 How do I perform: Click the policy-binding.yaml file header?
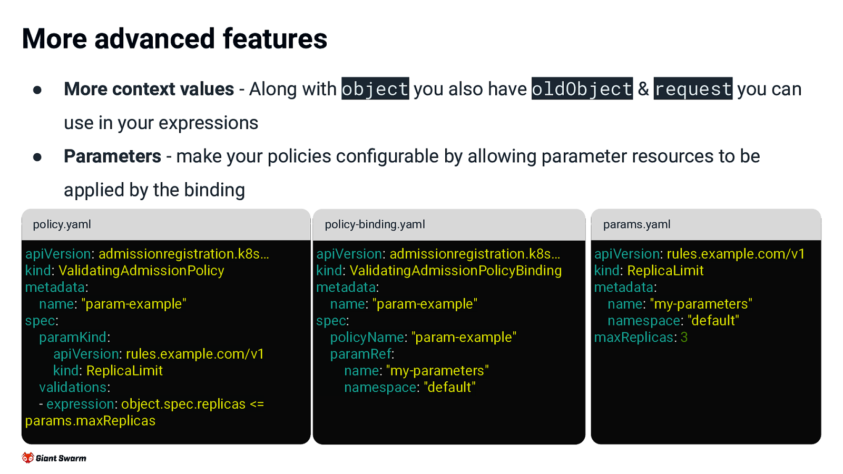tap(449, 225)
